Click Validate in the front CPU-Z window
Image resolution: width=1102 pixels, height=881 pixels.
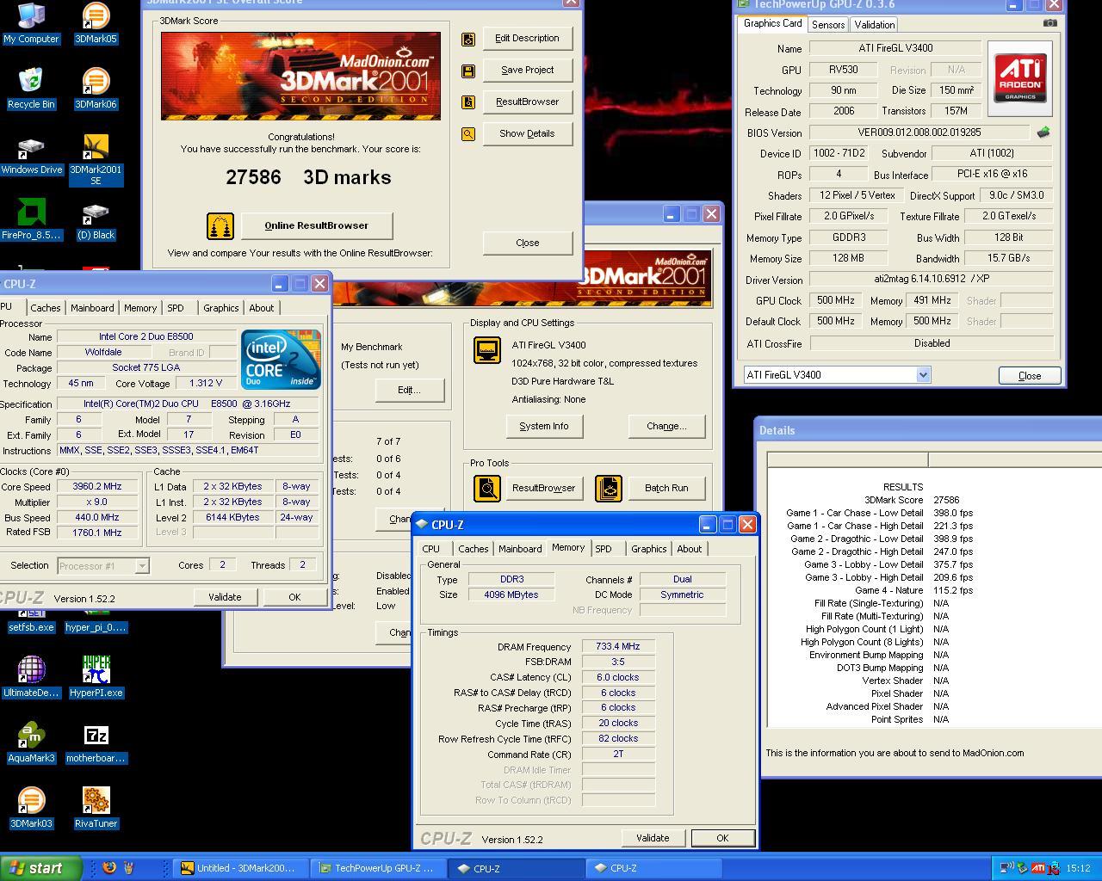point(652,838)
